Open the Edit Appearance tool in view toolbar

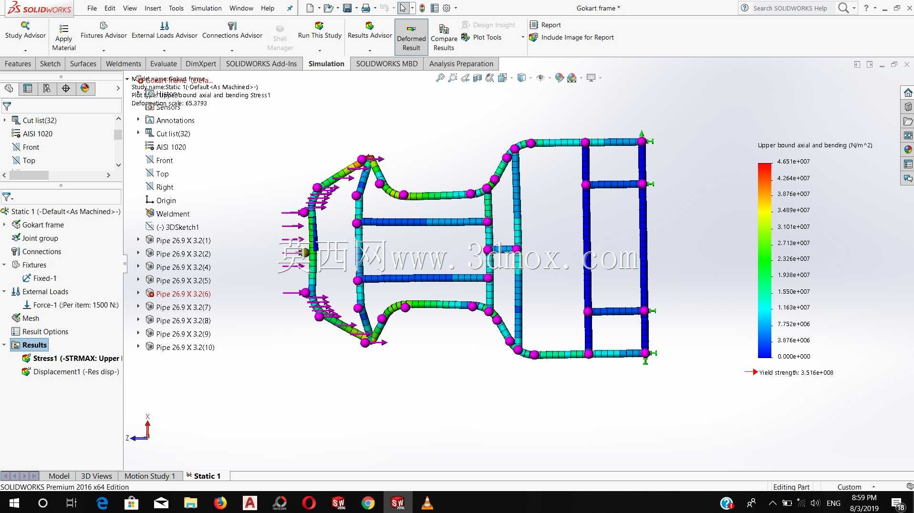coord(560,78)
